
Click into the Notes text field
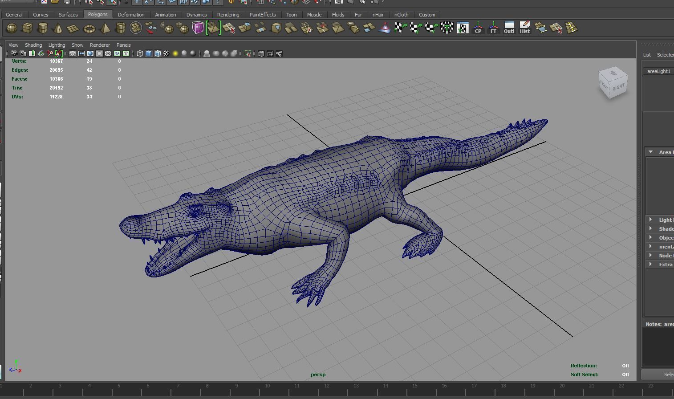pos(658,347)
